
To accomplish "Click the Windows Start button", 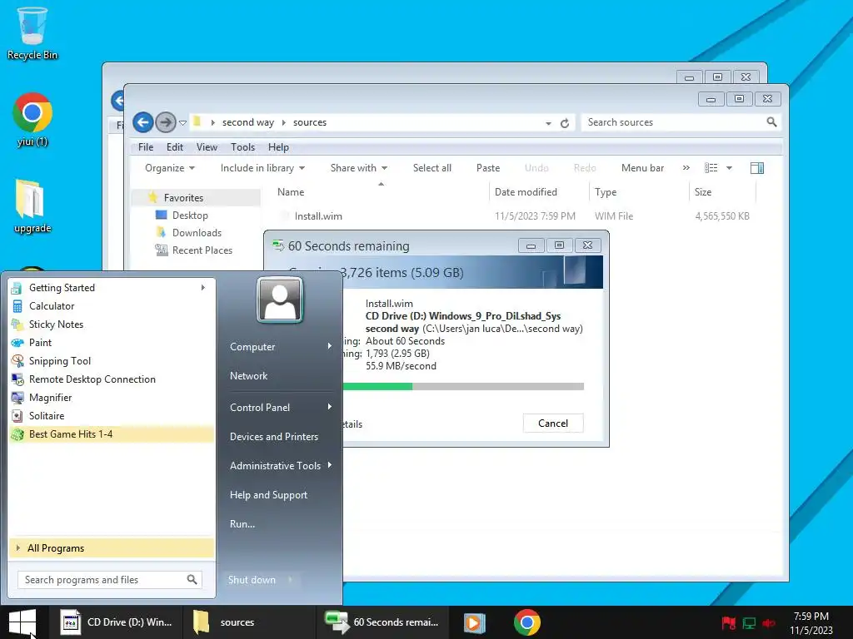I will pyautogui.click(x=22, y=622).
